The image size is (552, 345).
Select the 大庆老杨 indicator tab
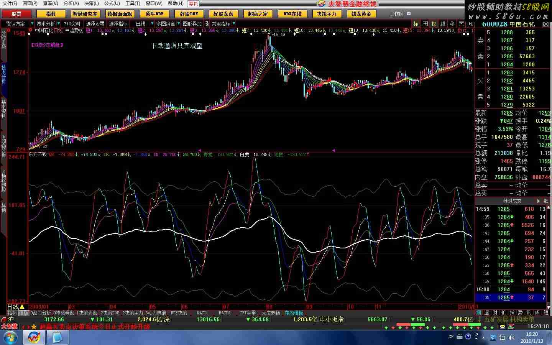(271, 313)
